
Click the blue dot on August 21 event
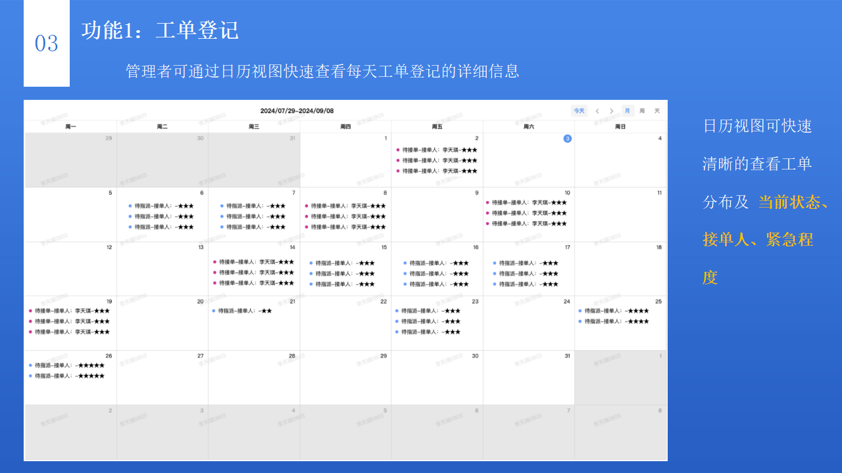(x=214, y=311)
